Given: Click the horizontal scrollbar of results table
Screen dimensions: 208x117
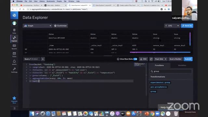Looking at the screenshot, I should point(160,52).
